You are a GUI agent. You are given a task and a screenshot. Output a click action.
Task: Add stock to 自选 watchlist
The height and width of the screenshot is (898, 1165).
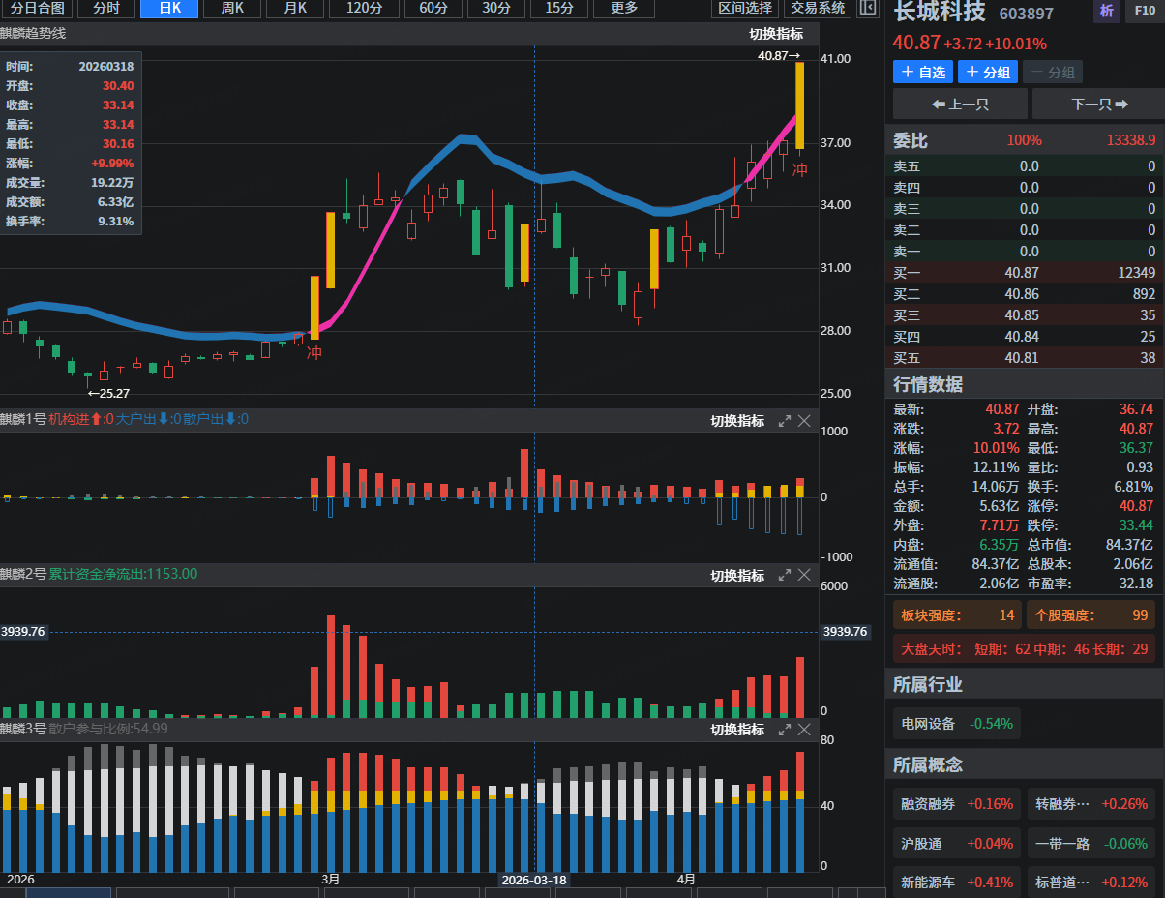pos(923,73)
